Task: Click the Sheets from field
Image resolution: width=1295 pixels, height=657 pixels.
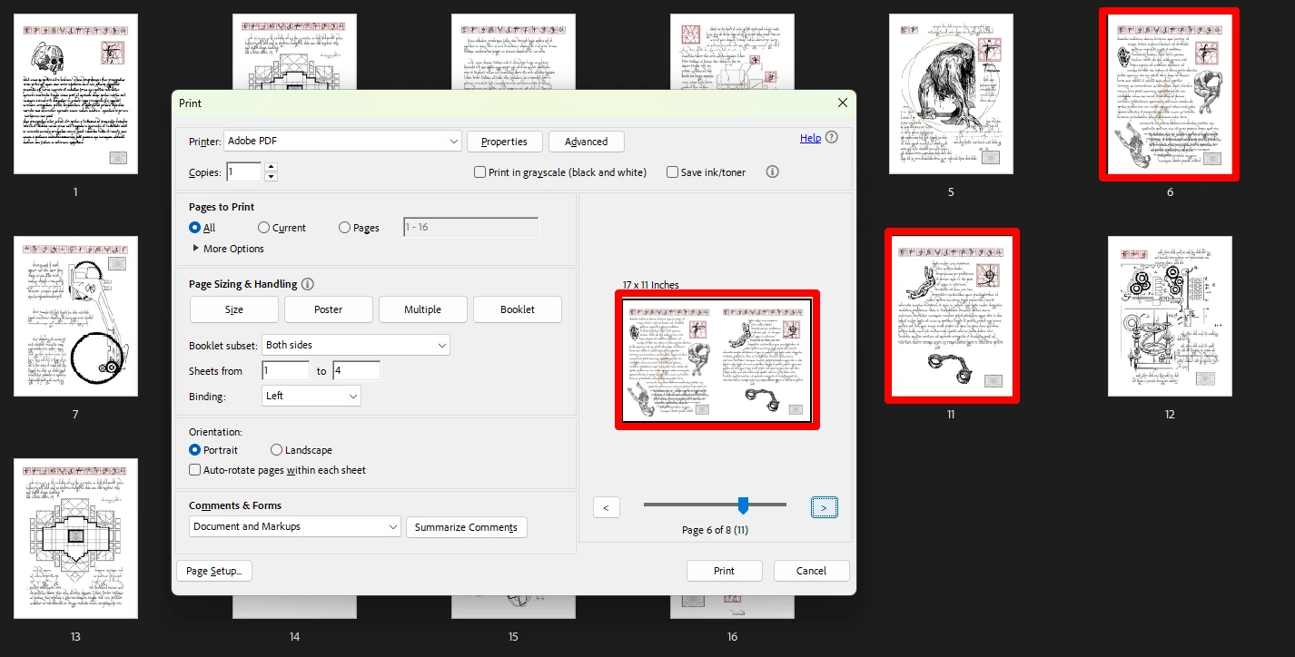Action: click(285, 371)
